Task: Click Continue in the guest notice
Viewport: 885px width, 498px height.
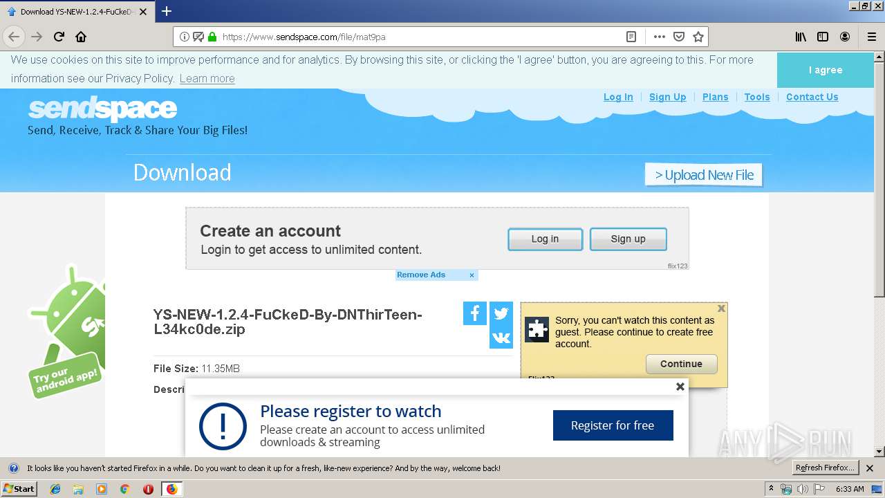Action: tap(681, 364)
